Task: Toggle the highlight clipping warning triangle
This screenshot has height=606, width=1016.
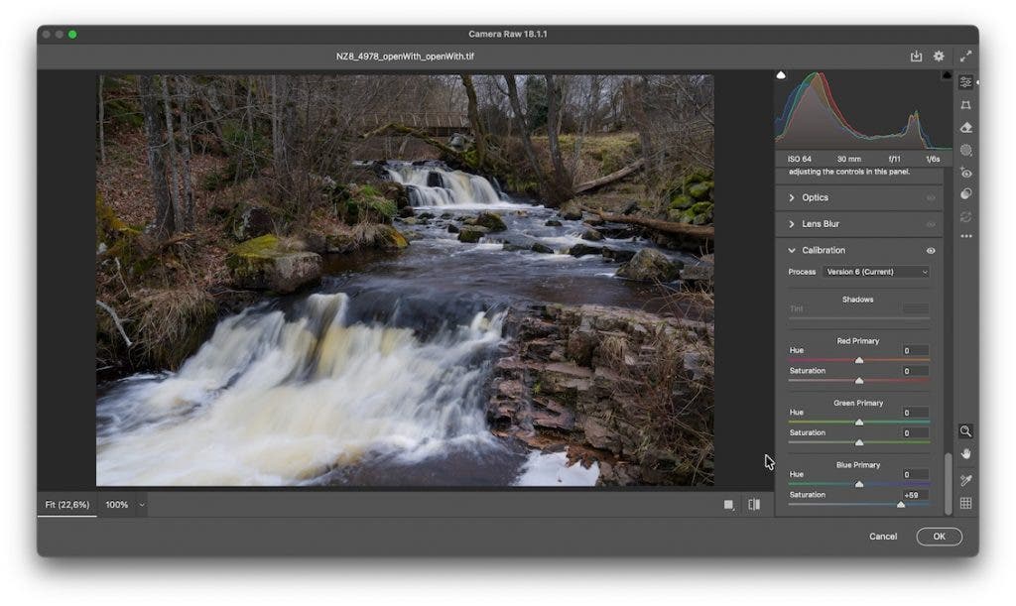Action: pyautogui.click(x=946, y=75)
